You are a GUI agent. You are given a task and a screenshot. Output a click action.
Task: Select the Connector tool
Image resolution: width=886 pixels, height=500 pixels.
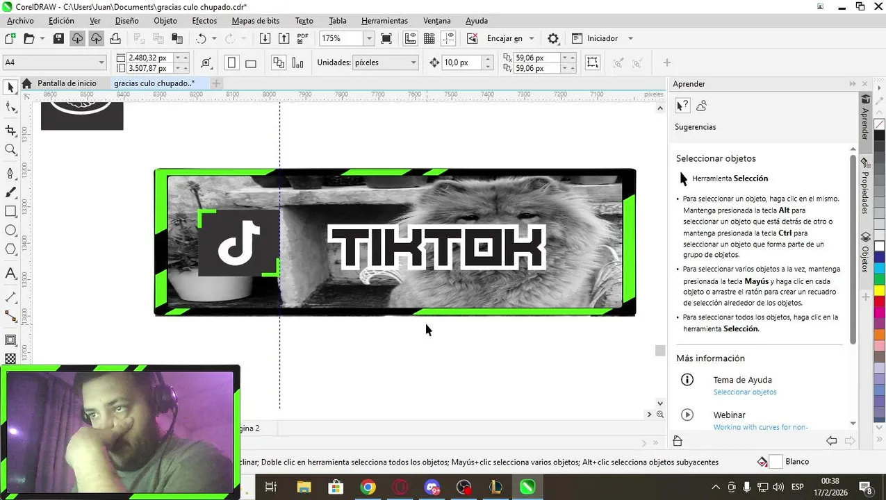pyautogui.click(x=10, y=317)
